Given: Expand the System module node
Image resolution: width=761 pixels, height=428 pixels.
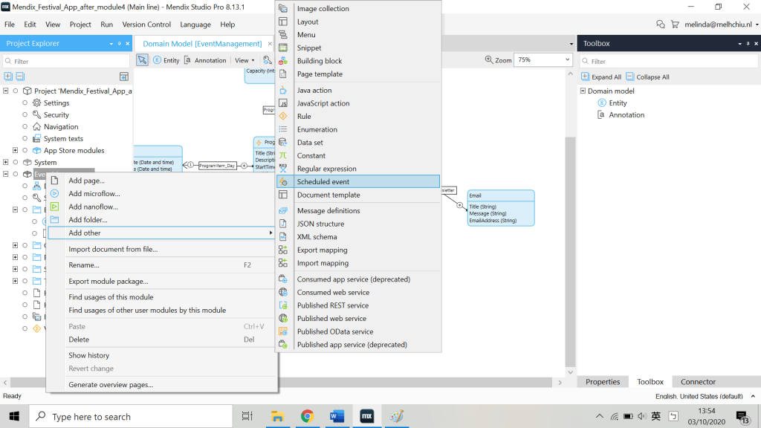Looking at the screenshot, I should coord(6,162).
